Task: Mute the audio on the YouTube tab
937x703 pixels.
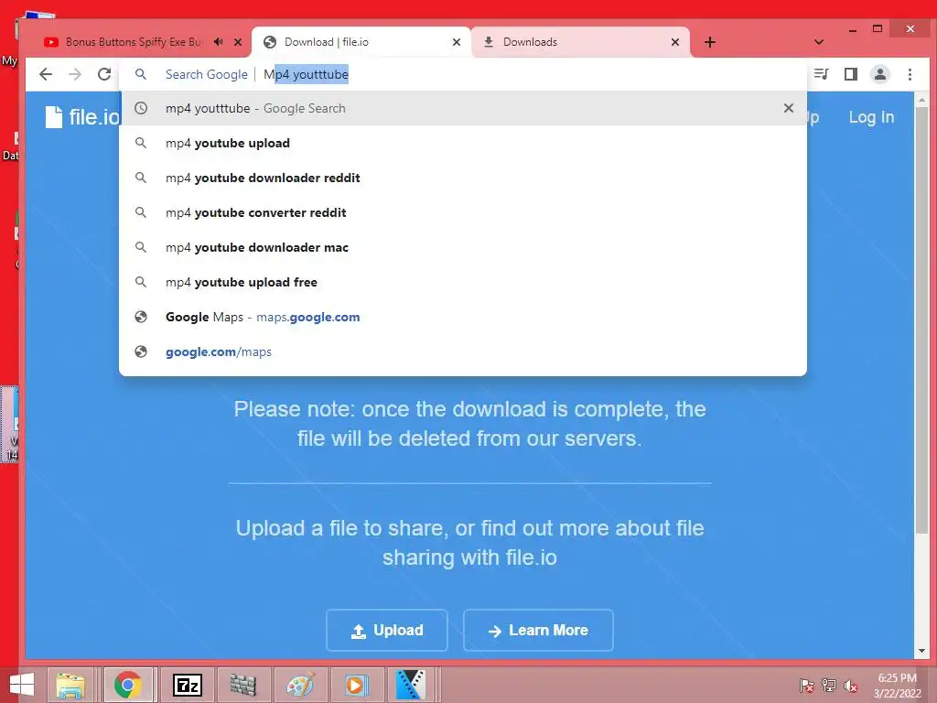Action: pyautogui.click(x=218, y=42)
